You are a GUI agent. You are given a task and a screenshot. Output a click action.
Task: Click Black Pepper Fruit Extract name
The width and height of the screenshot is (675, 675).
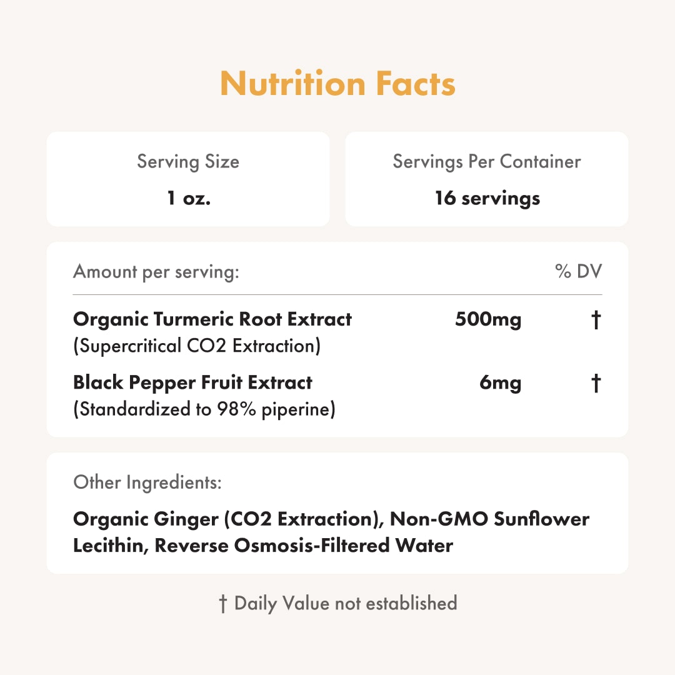pos(192,382)
